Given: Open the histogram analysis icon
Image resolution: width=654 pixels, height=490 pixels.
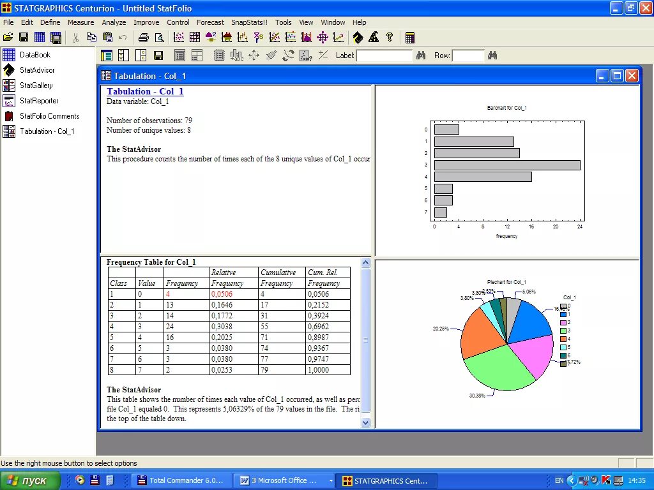Looking at the screenshot, I should (227, 38).
